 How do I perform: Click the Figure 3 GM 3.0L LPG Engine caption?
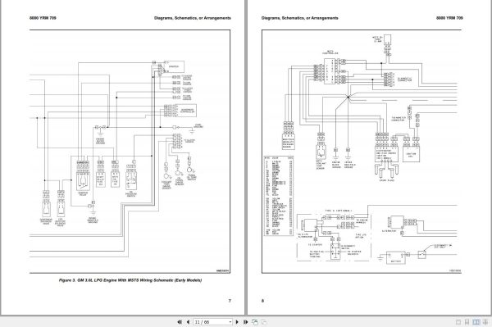point(130,280)
